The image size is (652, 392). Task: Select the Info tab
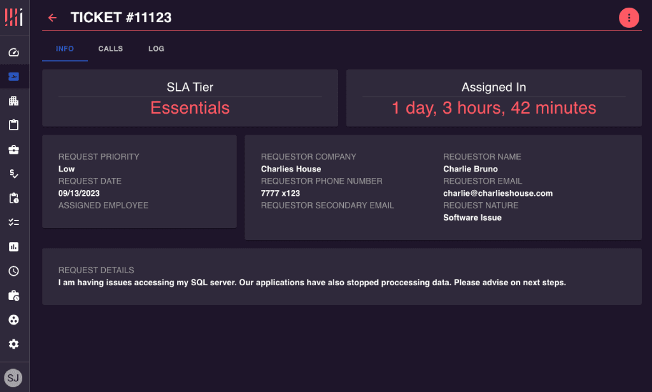[x=65, y=49]
